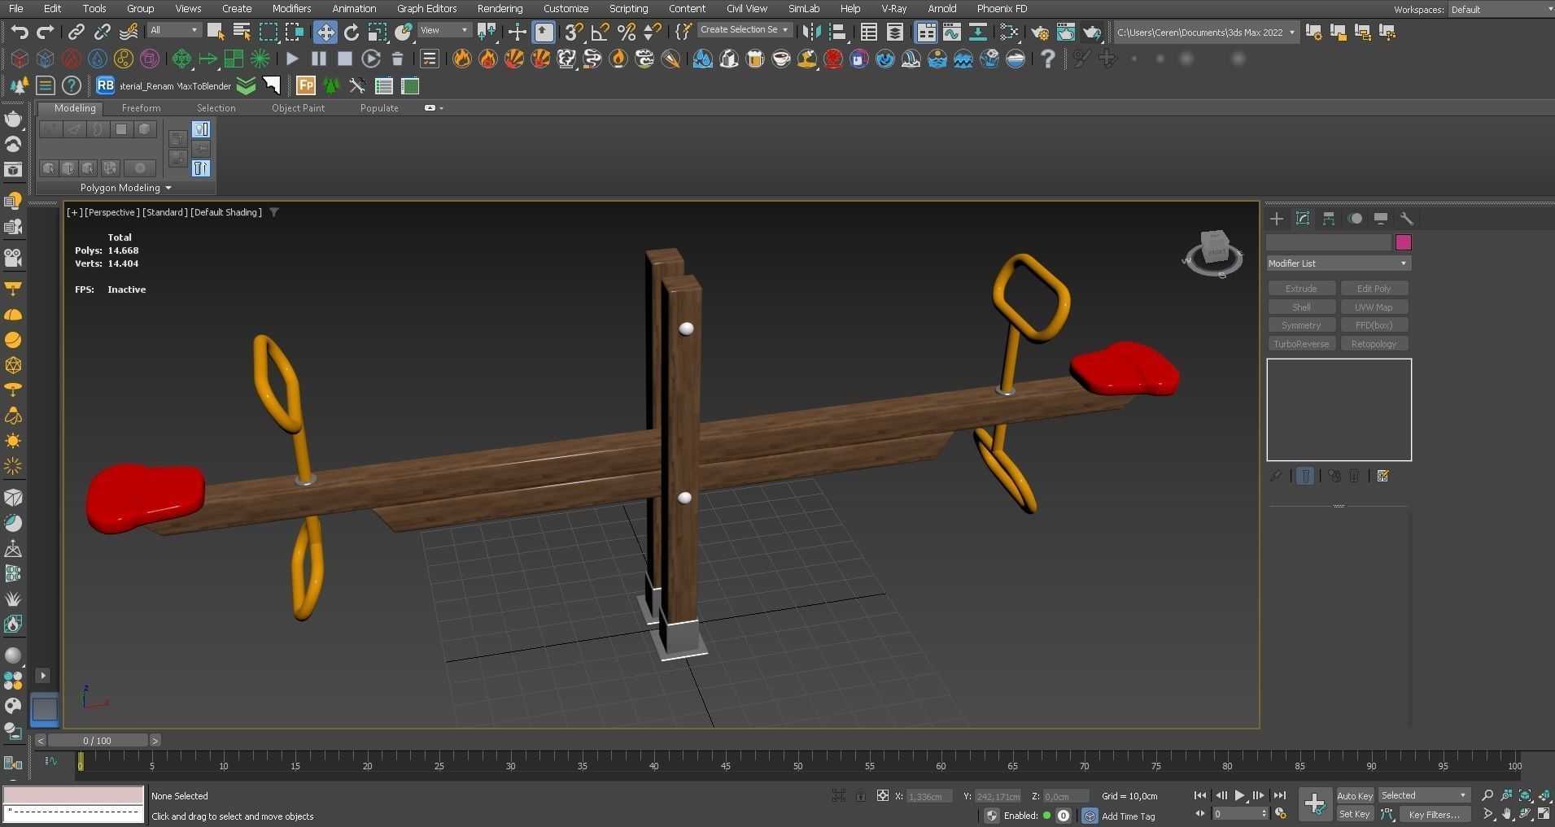Click the UVW Map modifier button
Viewport: 1555px width, 827px height.
[x=1374, y=307]
